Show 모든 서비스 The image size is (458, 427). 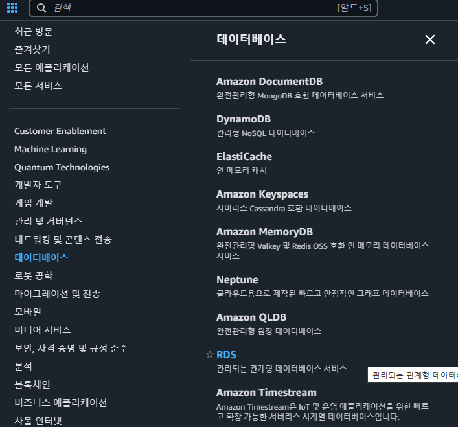tap(38, 86)
